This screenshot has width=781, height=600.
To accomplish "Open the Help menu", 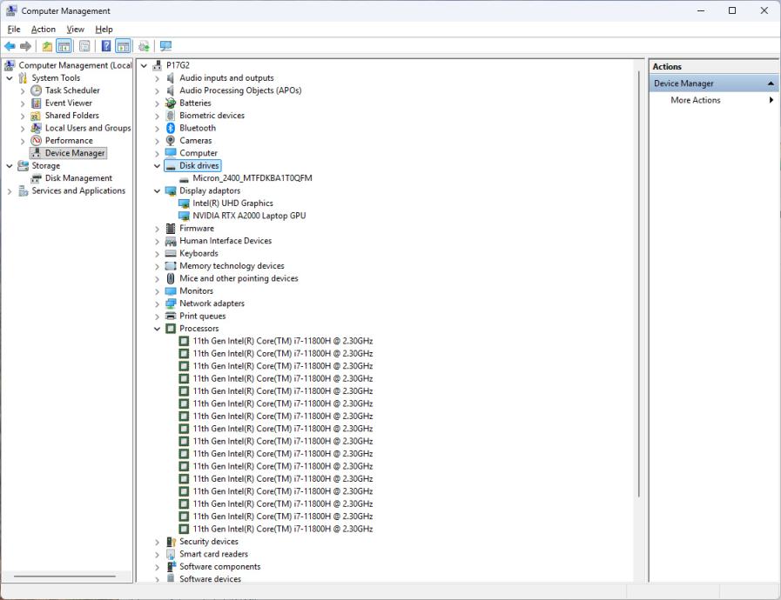I will pyautogui.click(x=104, y=30).
